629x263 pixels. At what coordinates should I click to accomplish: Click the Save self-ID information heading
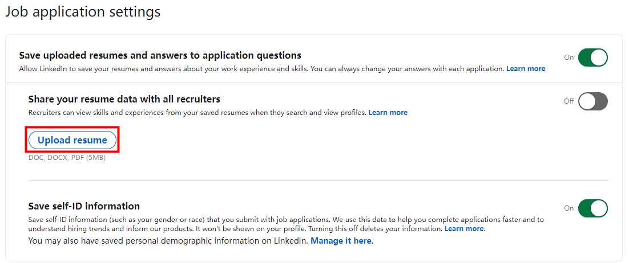click(x=84, y=206)
